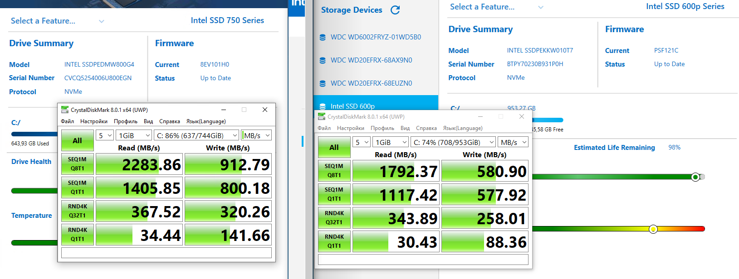The image size is (739, 279).
Task: Click firmware version 8EV101H0
Action: click(x=215, y=64)
